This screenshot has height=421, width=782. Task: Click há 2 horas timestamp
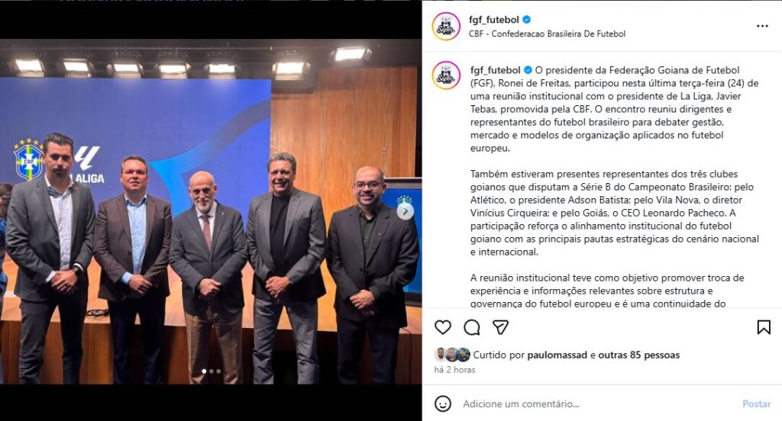pos(454,370)
